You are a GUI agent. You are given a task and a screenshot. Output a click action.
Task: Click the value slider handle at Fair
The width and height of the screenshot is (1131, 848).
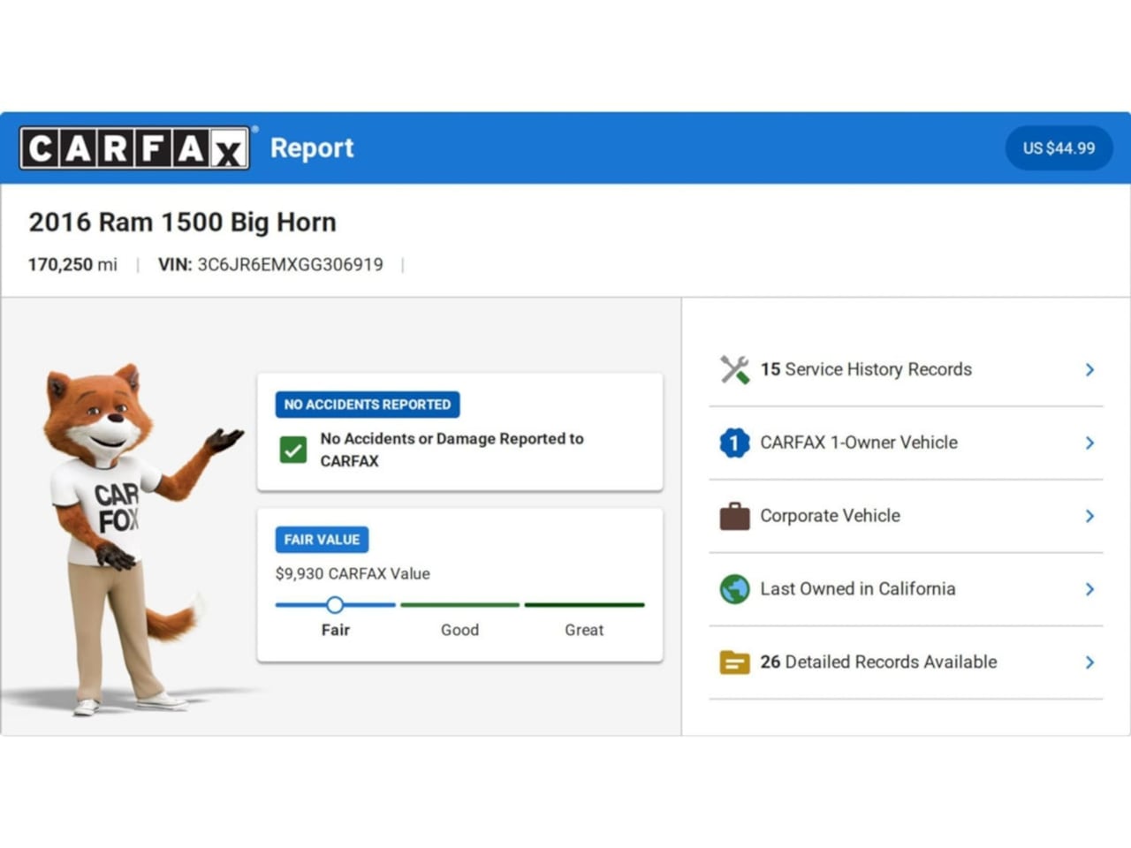click(x=334, y=605)
